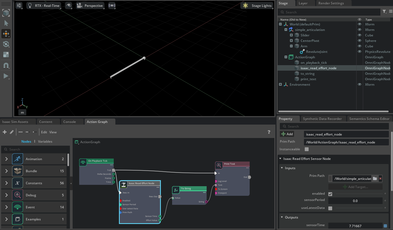This screenshot has height=230, width=393.
Task: Switch to the Render Settings tab
Action: [330, 3]
